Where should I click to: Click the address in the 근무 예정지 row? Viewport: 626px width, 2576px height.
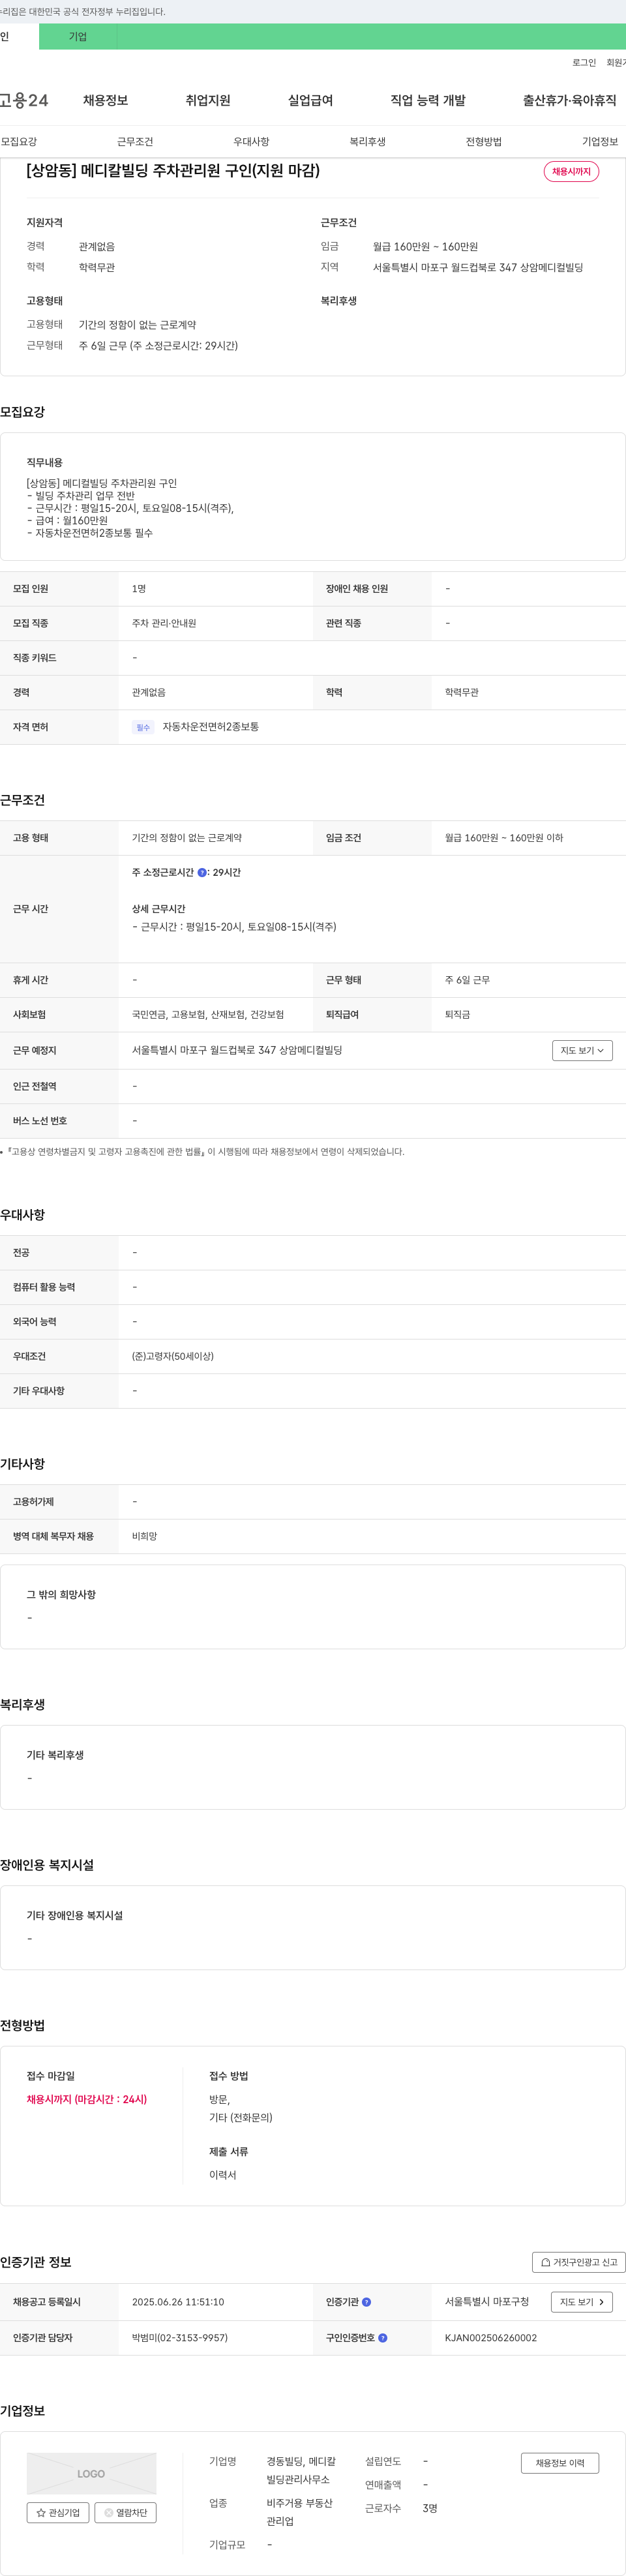click(237, 1050)
